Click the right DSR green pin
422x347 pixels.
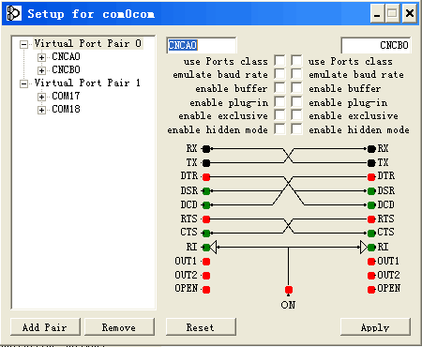click(x=371, y=191)
